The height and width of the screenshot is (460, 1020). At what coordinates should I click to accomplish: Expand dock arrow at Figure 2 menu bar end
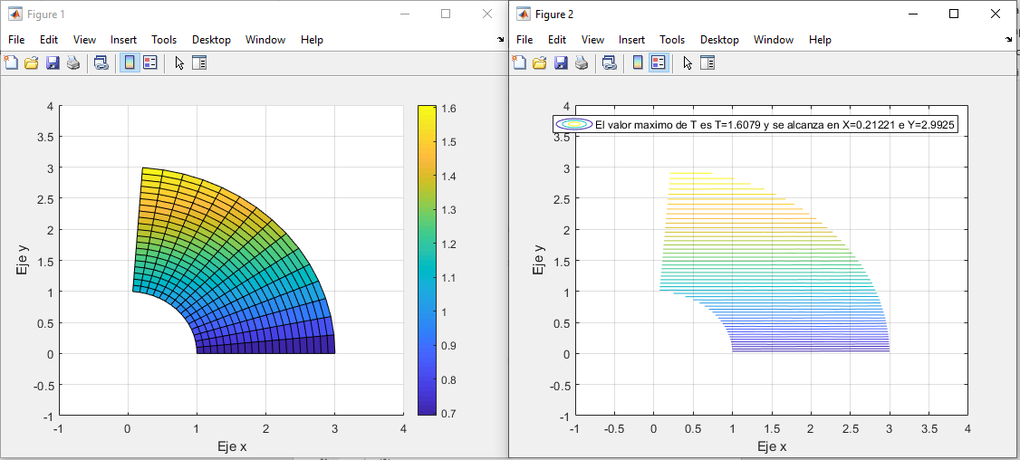click(1009, 40)
